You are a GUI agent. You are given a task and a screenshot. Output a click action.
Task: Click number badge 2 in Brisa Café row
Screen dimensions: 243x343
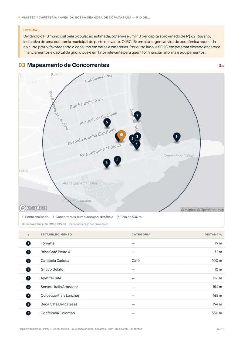point(28,252)
